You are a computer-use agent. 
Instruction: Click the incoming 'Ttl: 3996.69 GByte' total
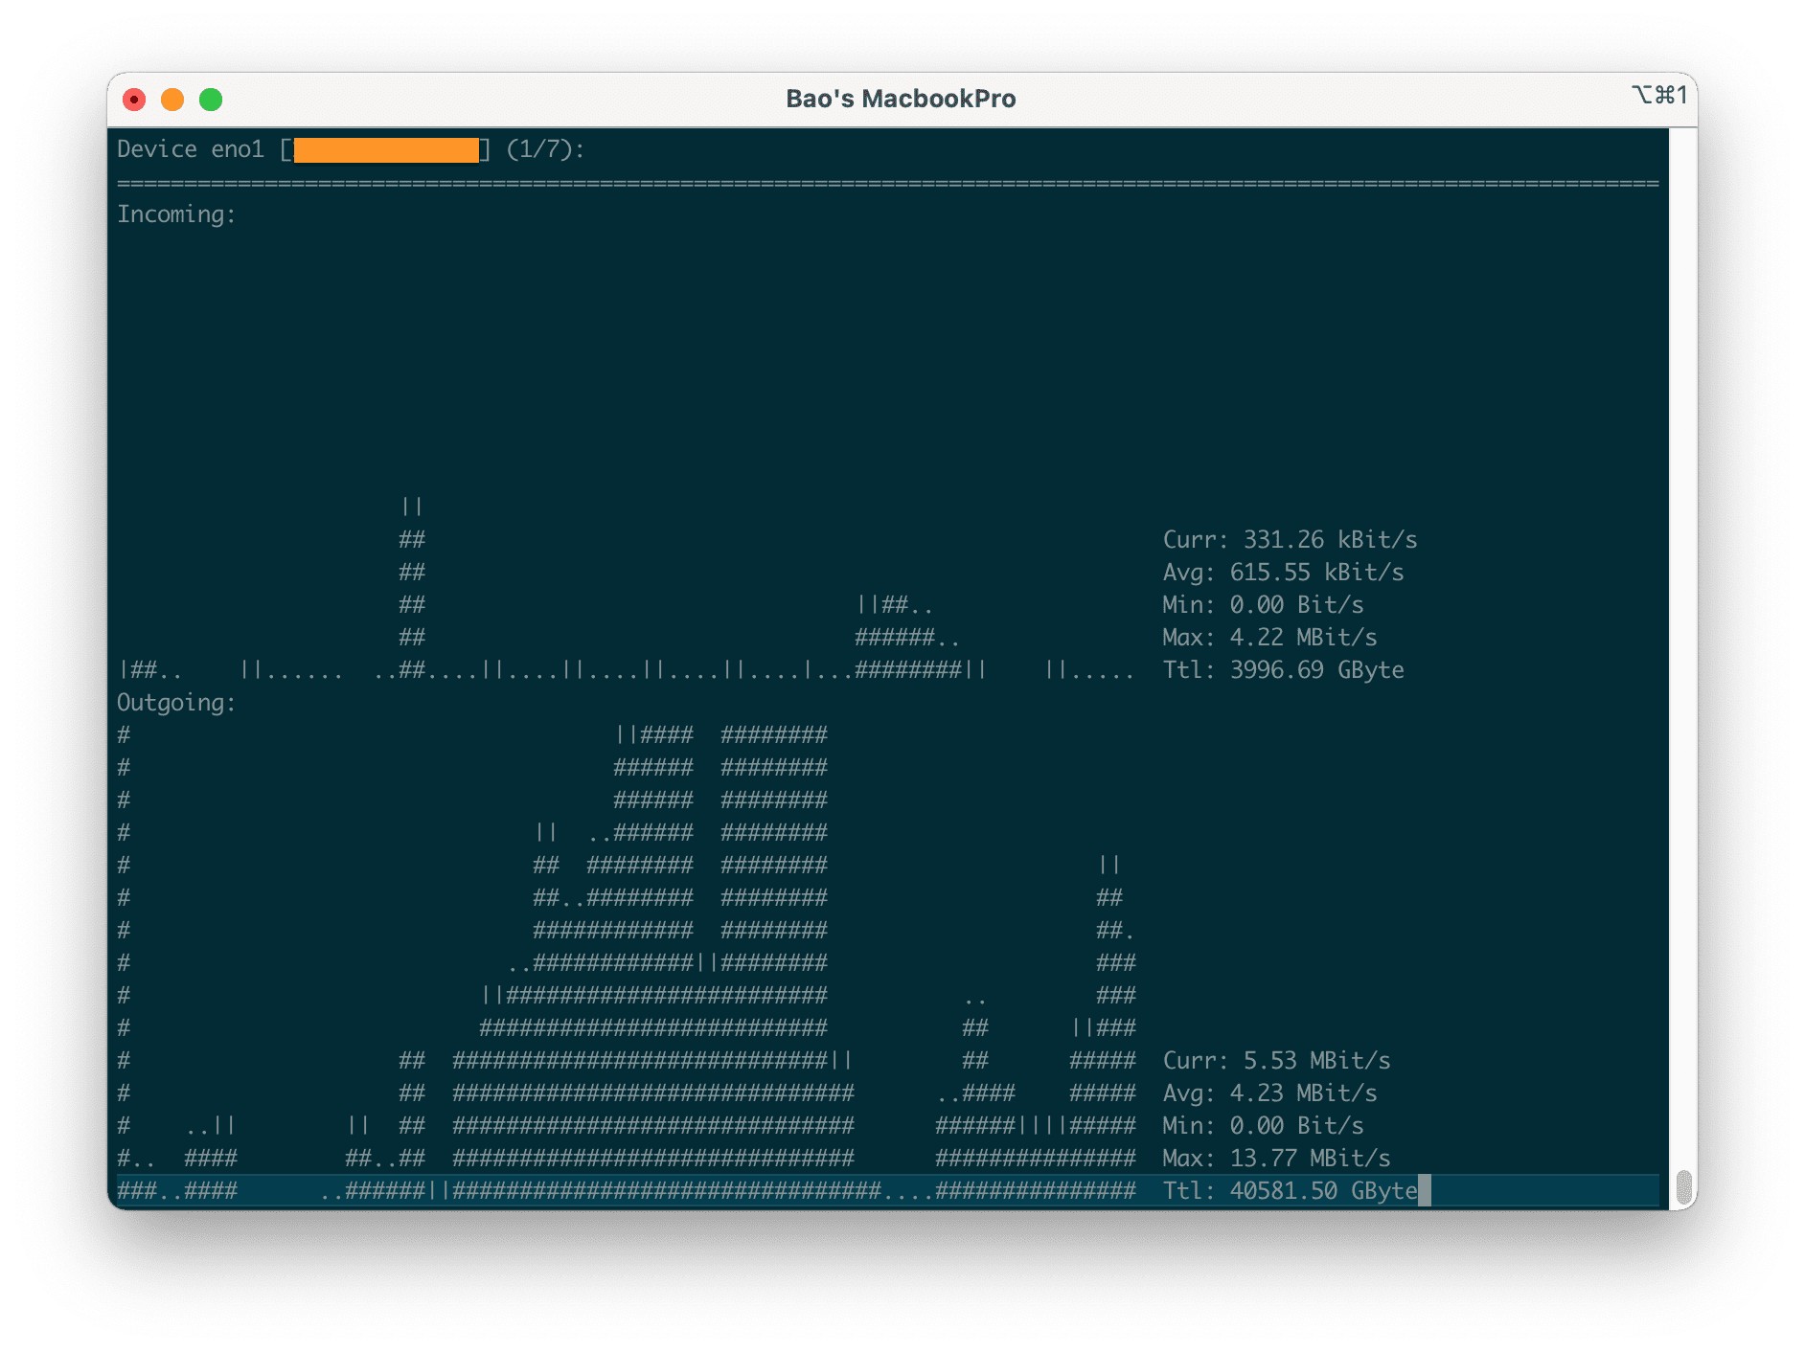pos(1283,670)
